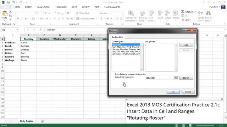Click the Save icon in quick access toolbar
The image size is (227, 127).
tap(9, 2)
